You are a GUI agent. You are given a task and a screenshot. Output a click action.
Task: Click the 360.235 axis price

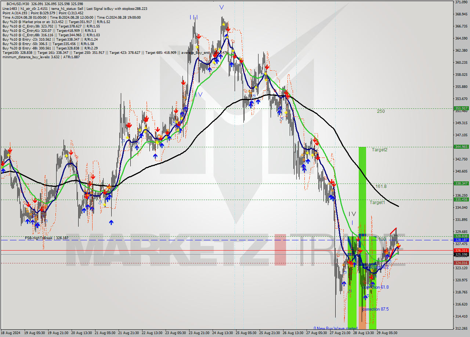click(461, 62)
